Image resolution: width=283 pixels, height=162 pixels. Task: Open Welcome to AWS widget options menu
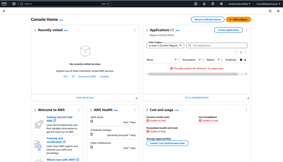point(79,110)
